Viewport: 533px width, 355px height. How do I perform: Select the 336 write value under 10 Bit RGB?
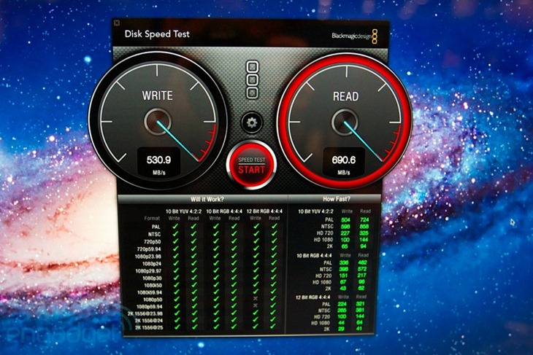tap(344, 262)
